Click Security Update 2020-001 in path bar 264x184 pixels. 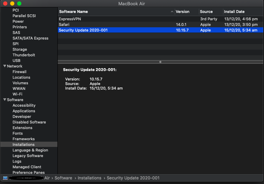tap(133, 178)
